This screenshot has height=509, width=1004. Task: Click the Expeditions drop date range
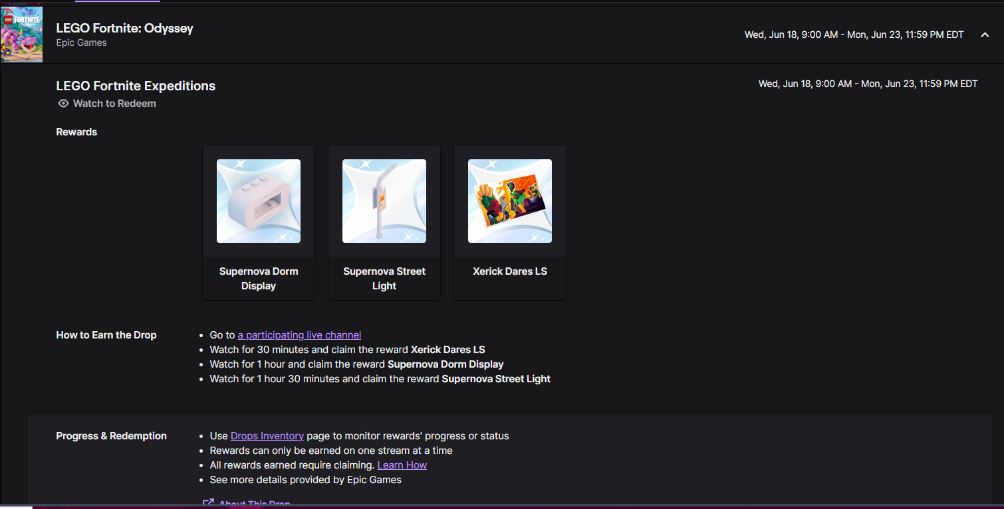click(868, 84)
